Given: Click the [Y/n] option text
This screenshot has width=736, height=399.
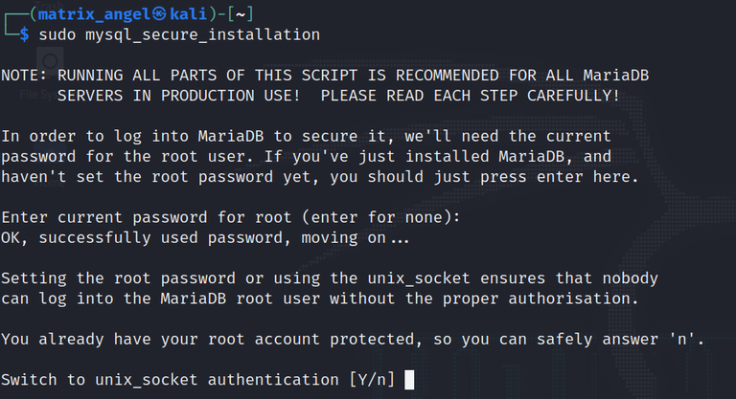Looking at the screenshot, I should (371, 380).
